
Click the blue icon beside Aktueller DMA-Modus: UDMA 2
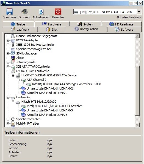tap(23, 93)
